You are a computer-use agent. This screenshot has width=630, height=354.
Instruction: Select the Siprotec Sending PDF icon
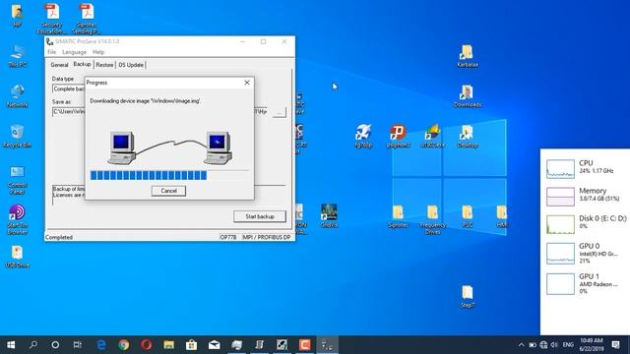tap(86, 19)
